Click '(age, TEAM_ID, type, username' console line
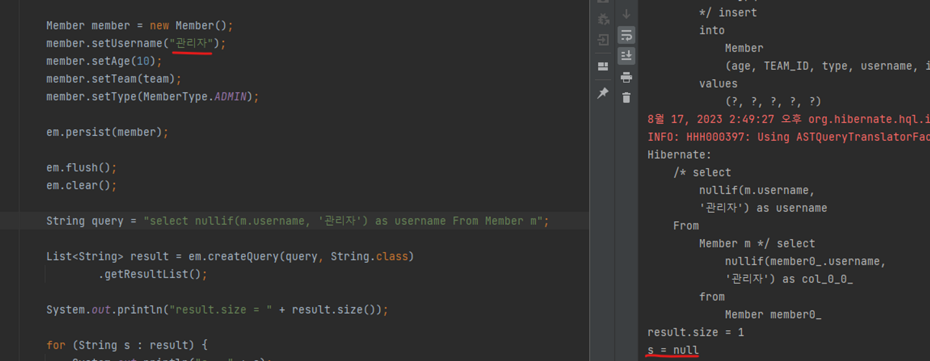 [828, 66]
